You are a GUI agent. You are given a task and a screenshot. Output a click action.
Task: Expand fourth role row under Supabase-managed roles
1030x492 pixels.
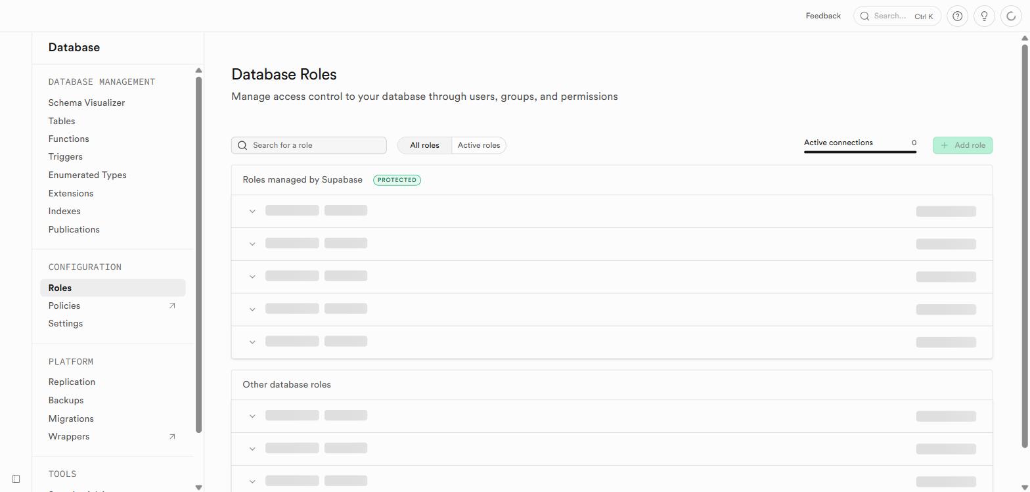point(252,309)
